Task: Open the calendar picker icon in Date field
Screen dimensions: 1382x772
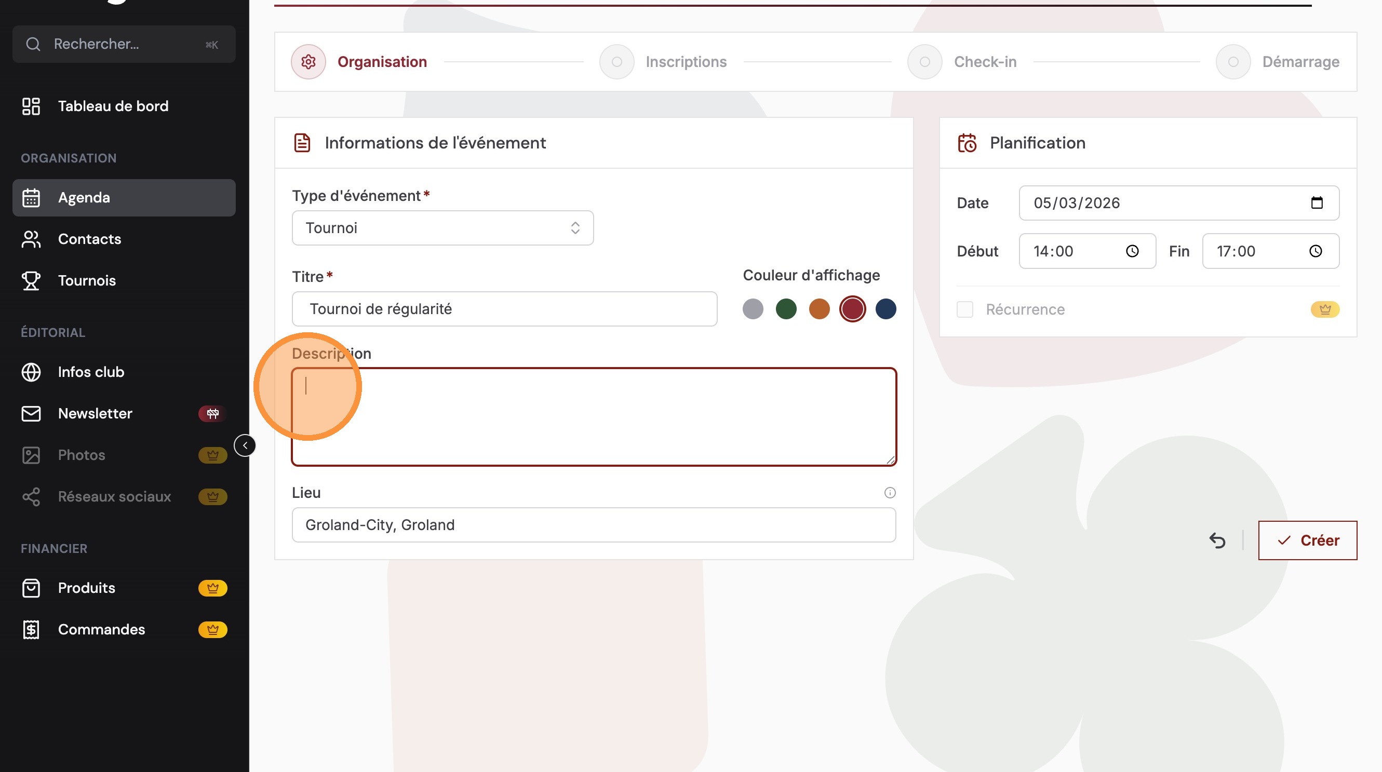Action: tap(1317, 202)
